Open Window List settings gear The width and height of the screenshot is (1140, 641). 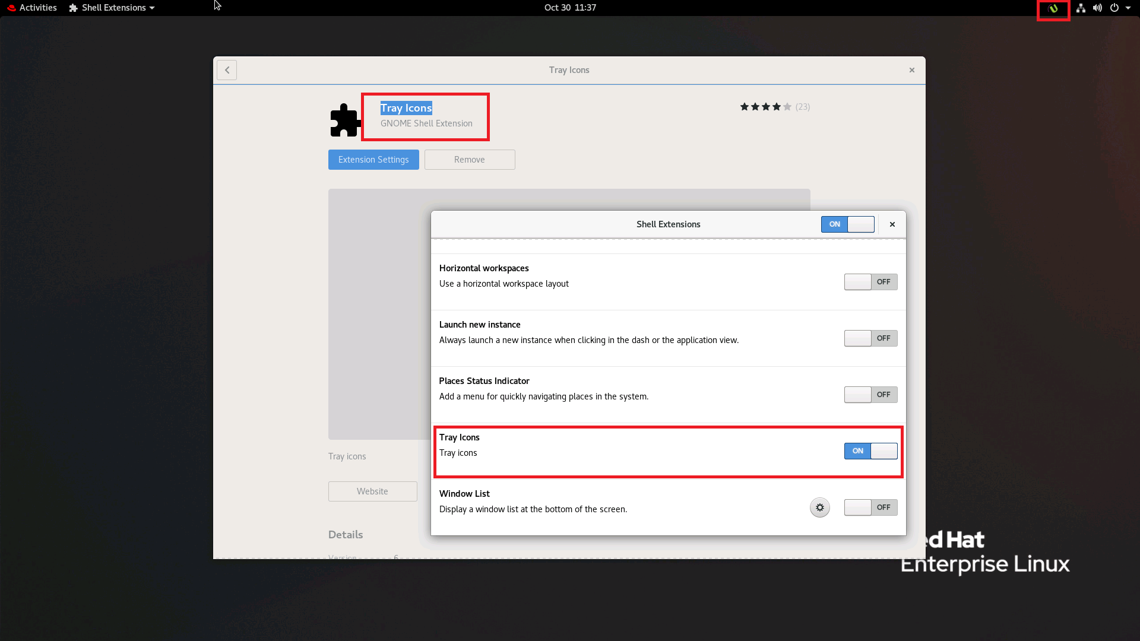pos(819,507)
